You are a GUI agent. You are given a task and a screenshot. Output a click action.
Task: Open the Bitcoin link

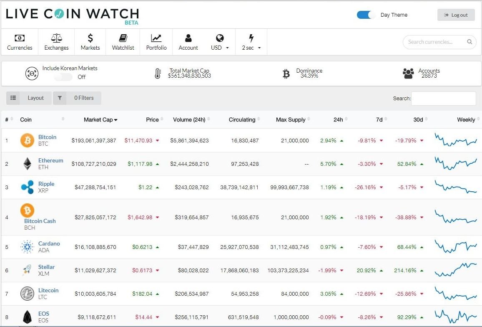(47, 137)
